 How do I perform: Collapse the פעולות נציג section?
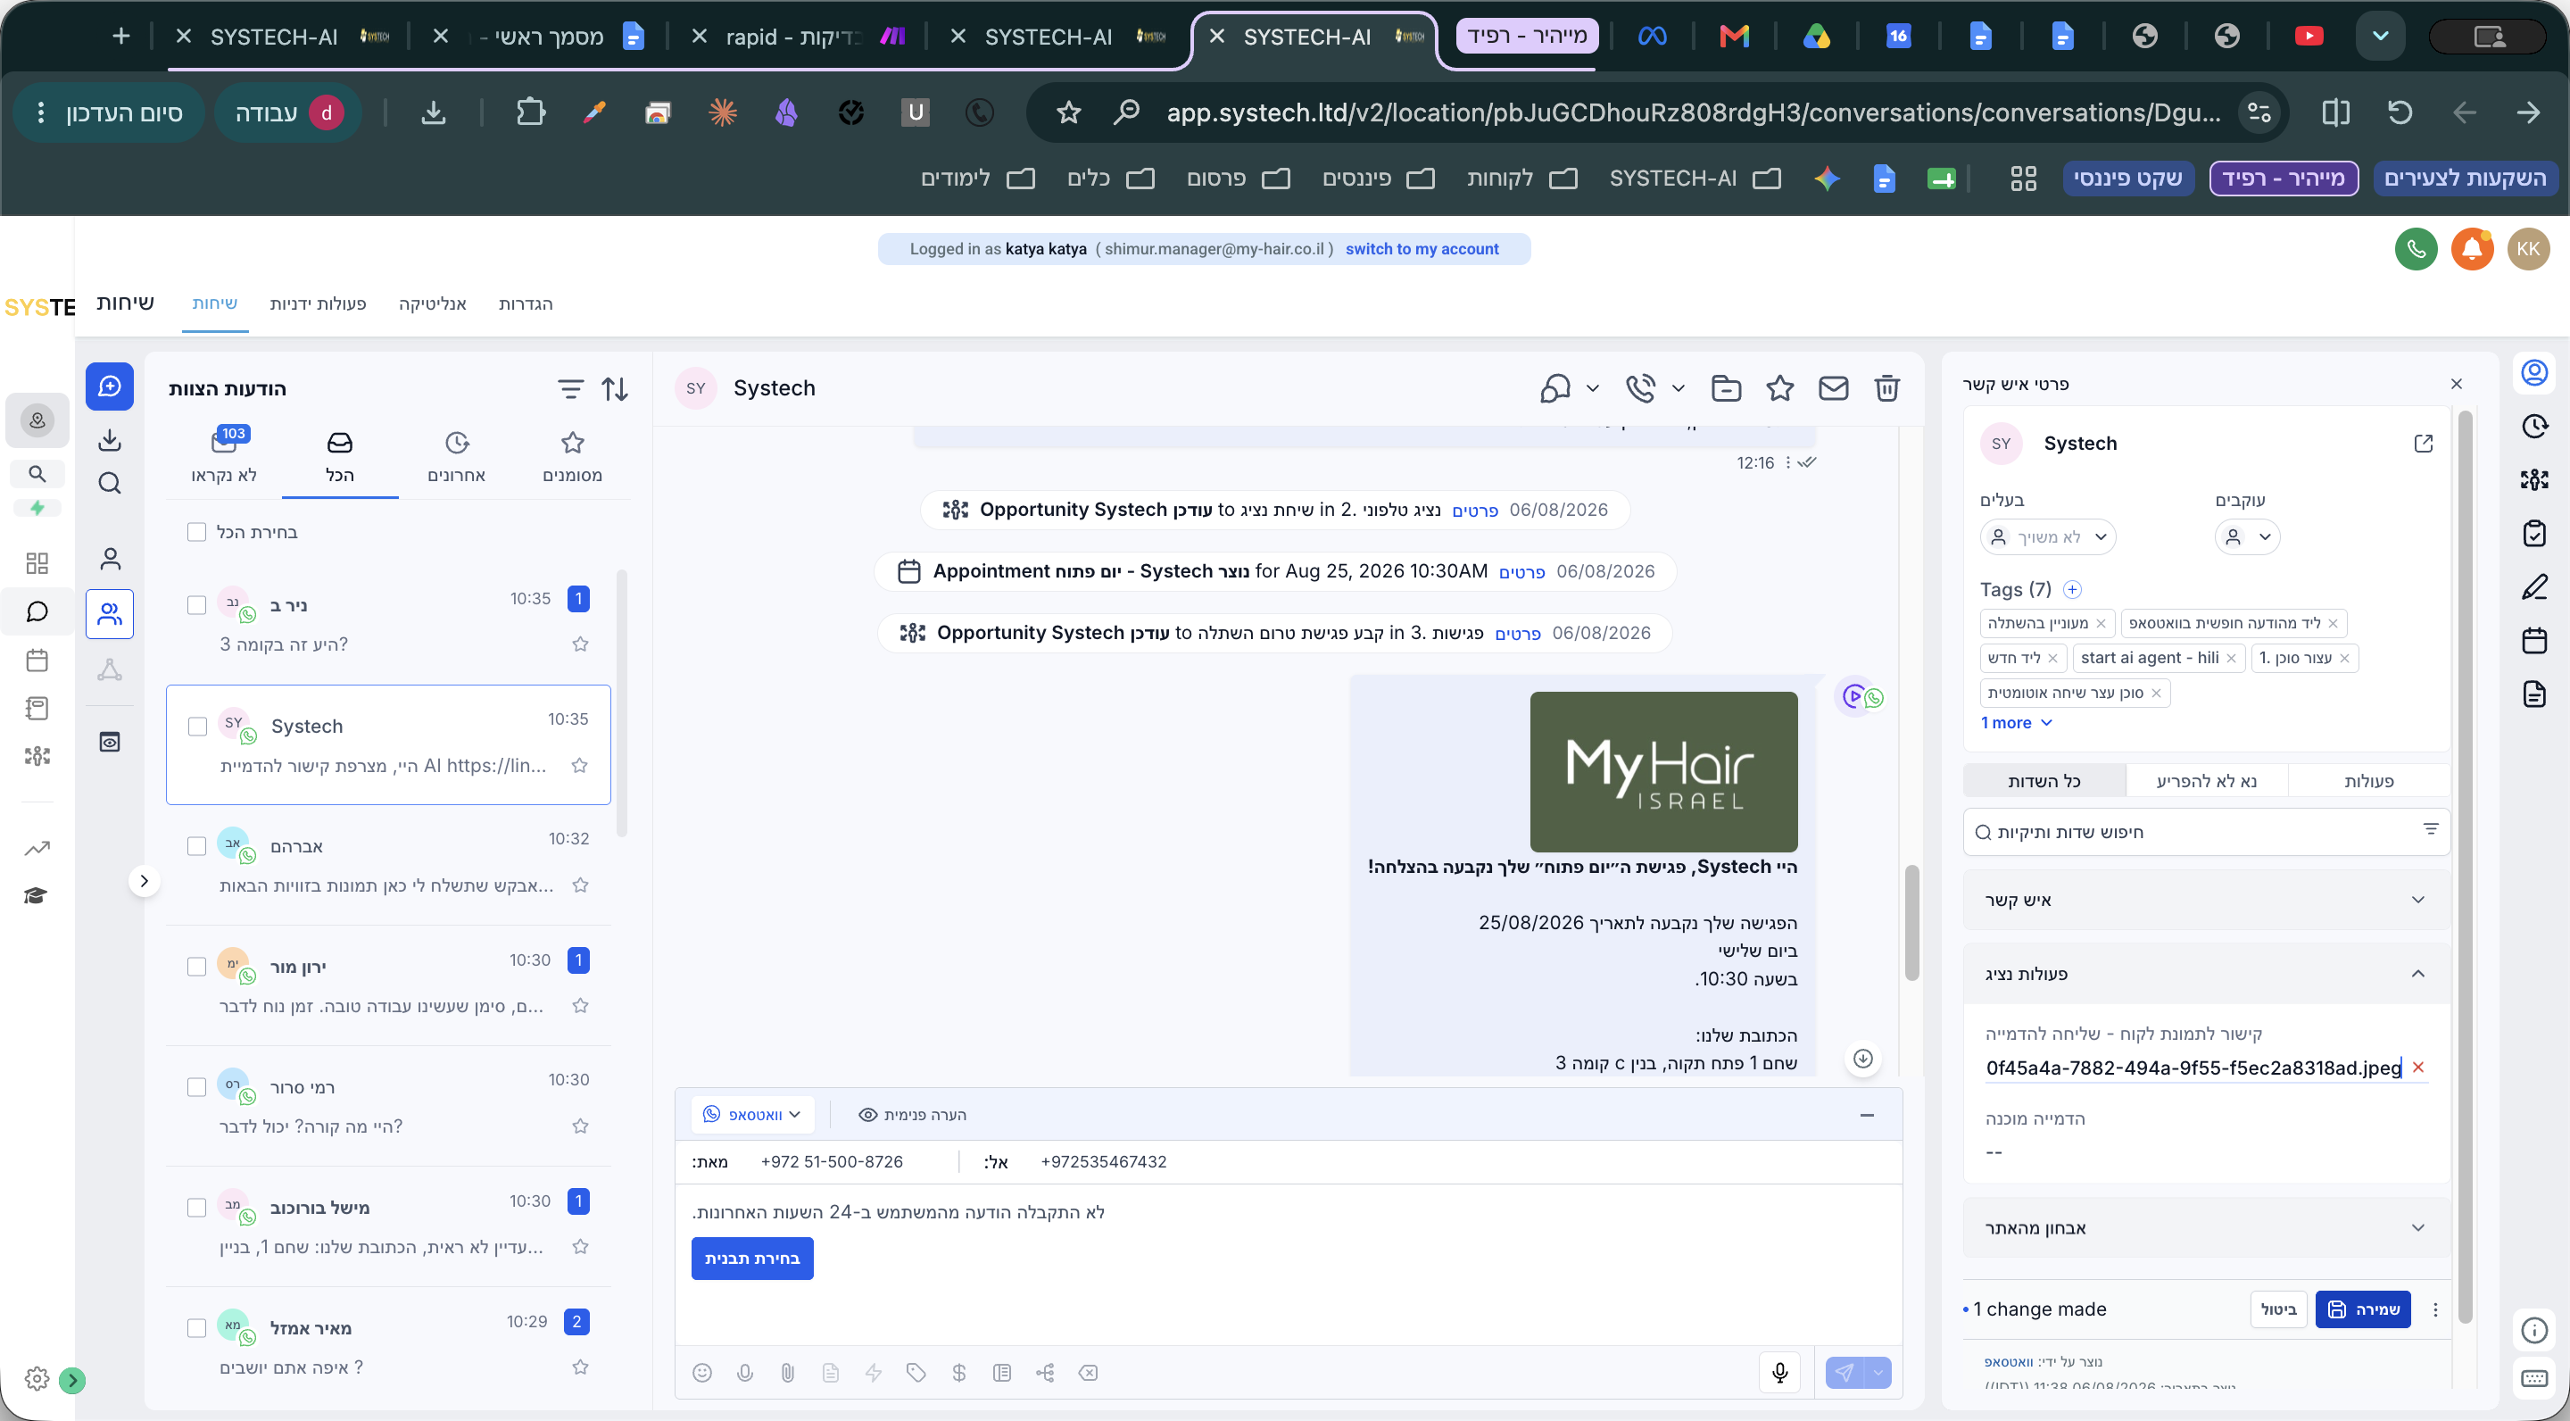point(2205,974)
